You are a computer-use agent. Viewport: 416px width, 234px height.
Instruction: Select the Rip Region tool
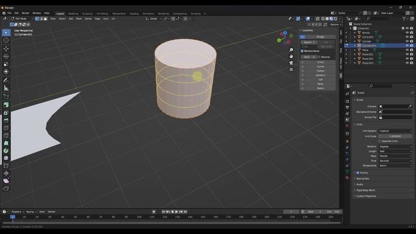pyautogui.click(x=6, y=188)
